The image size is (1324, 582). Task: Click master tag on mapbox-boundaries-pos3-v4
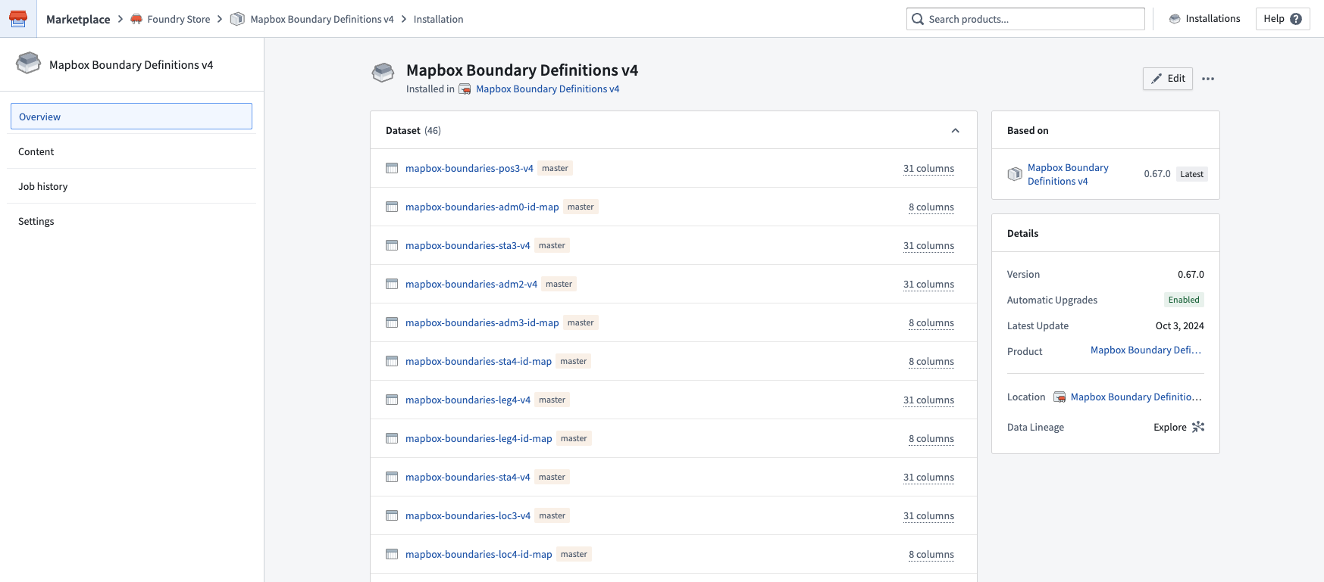pyautogui.click(x=555, y=168)
